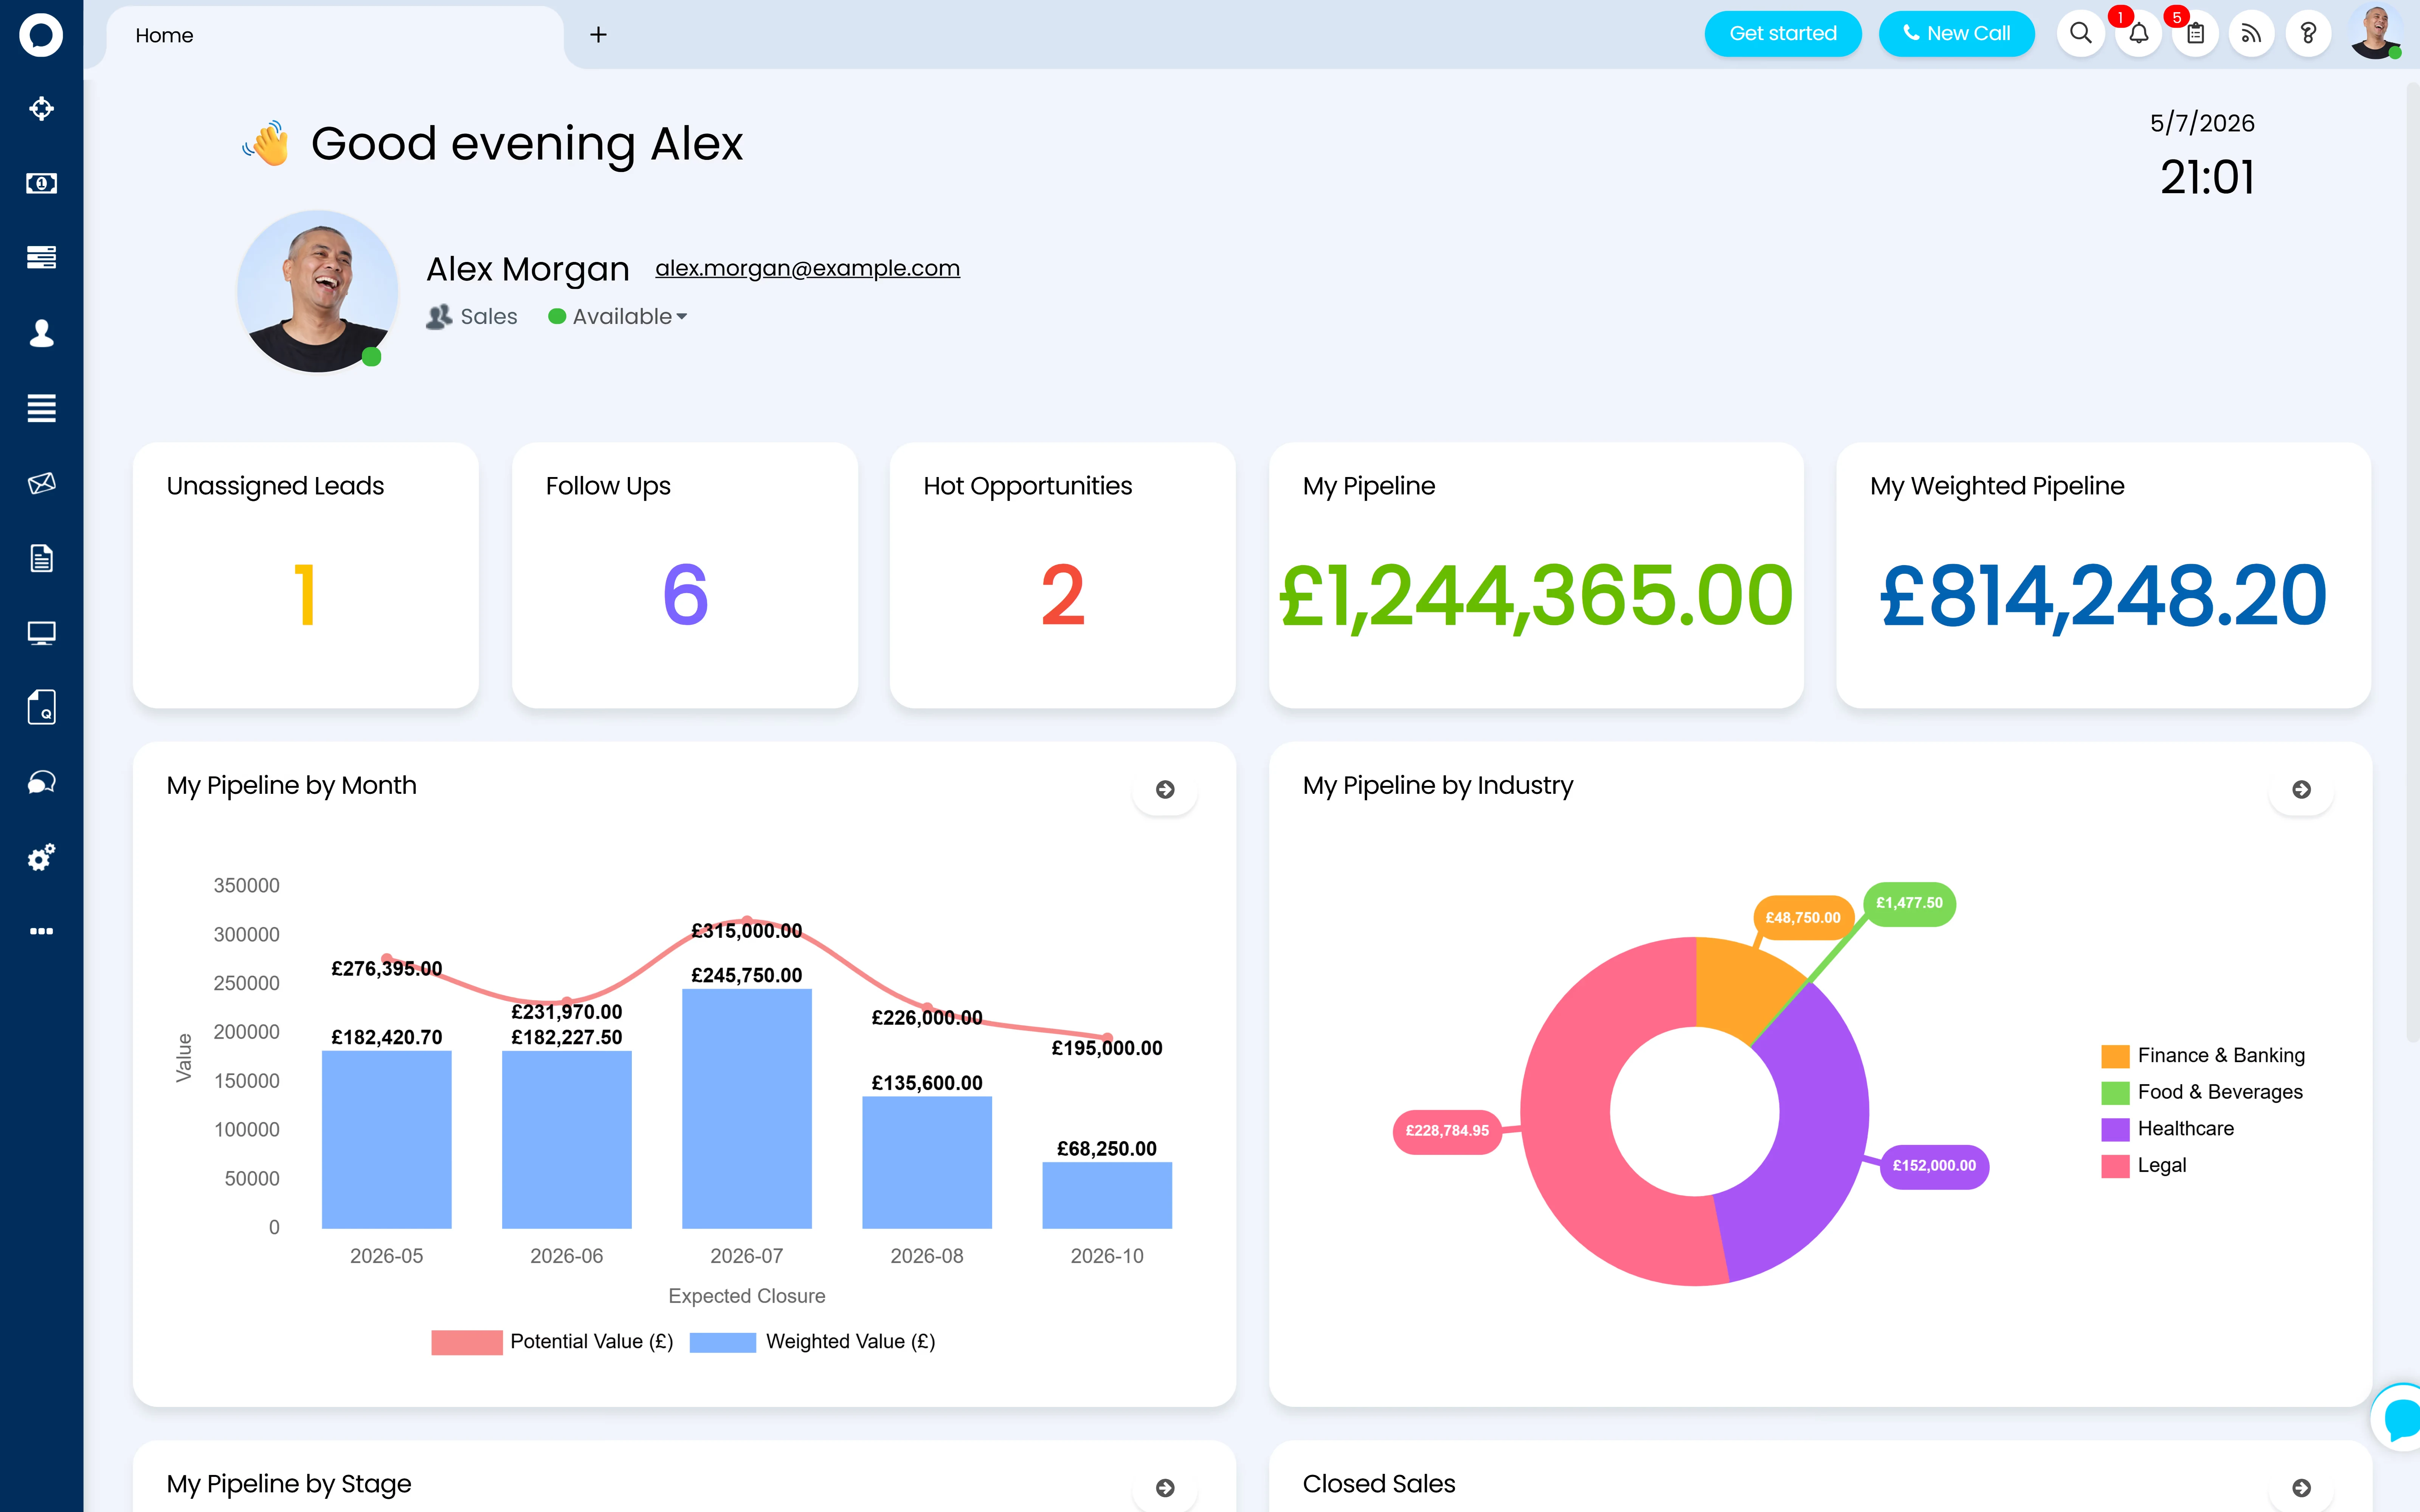Toggle Healthcare legend swatch
Image resolution: width=2420 pixels, height=1512 pixels.
click(x=2115, y=1129)
